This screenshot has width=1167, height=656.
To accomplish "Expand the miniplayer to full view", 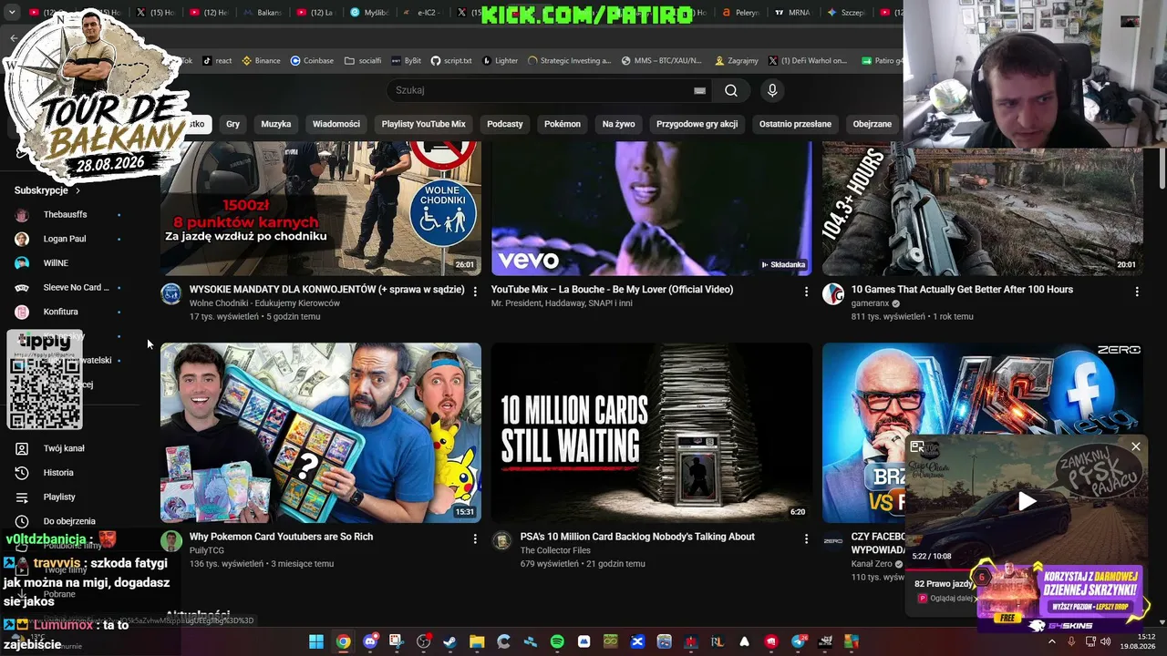I will [917, 446].
